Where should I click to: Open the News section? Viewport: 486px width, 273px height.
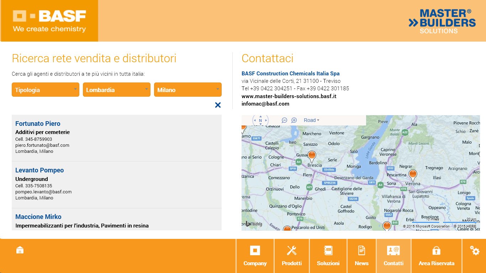pyautogui.click(x=361, y=256)
